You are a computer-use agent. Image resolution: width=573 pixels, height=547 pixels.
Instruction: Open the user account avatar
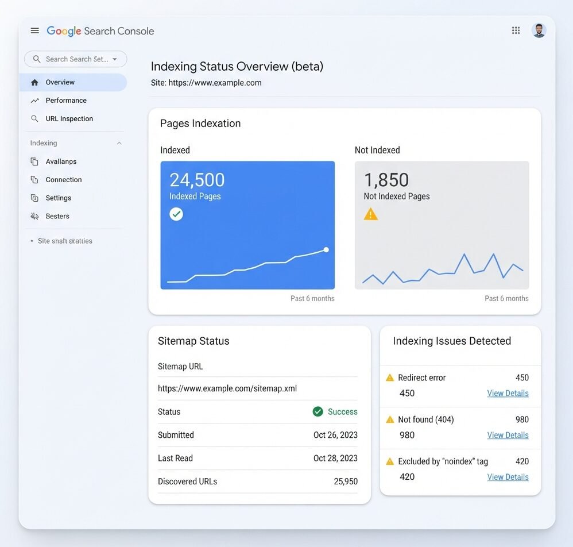point(539,30)
